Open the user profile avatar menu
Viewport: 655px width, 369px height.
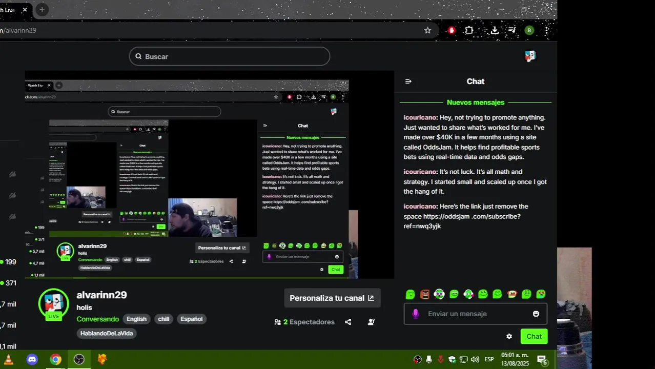click(x=530, y=56)
